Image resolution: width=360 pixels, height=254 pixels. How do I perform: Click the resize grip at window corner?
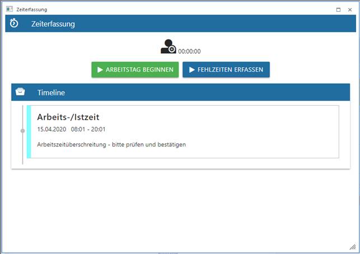coord(352,247)
